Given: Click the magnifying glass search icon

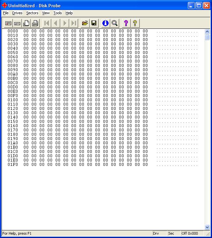Looking at the screenshot, I should coord(115,23).
